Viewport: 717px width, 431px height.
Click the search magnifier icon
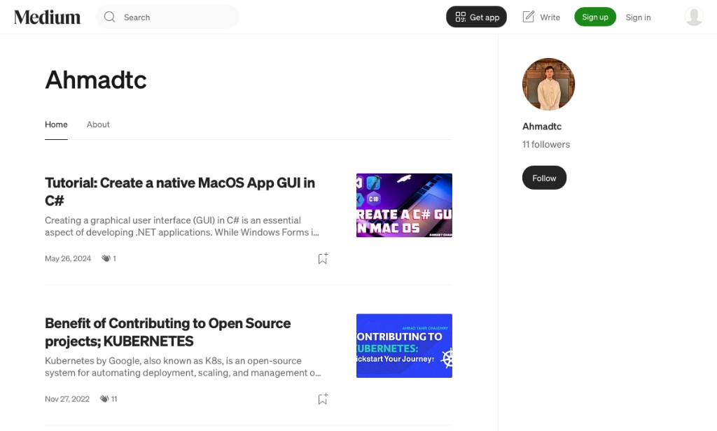[109, 17]
